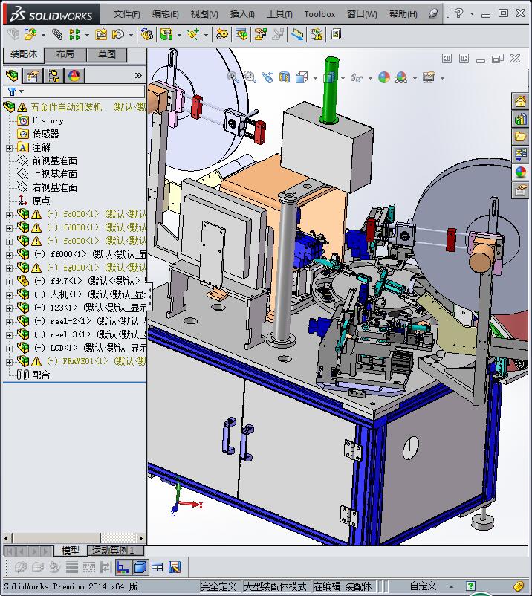Screen dimensions: 532x596
Task: Expand the fd47<1> component node
Action: coord(9,282)
